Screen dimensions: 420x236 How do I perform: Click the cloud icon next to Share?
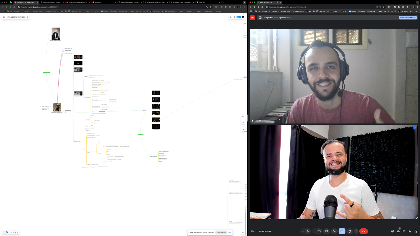(231, 17)
